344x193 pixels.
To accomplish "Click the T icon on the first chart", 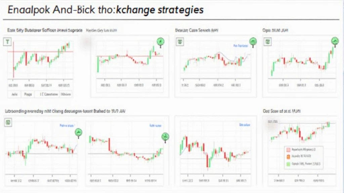I will 7,42.
